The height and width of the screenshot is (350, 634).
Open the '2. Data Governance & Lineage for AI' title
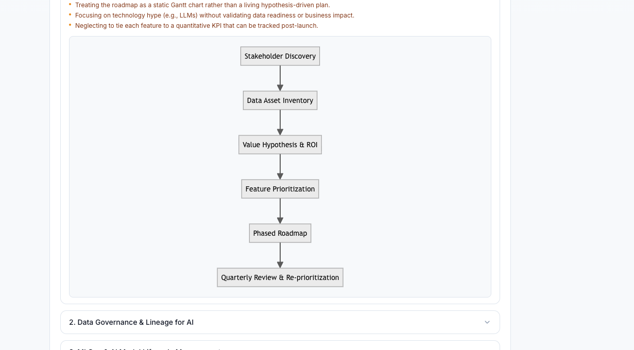[131, 322]
